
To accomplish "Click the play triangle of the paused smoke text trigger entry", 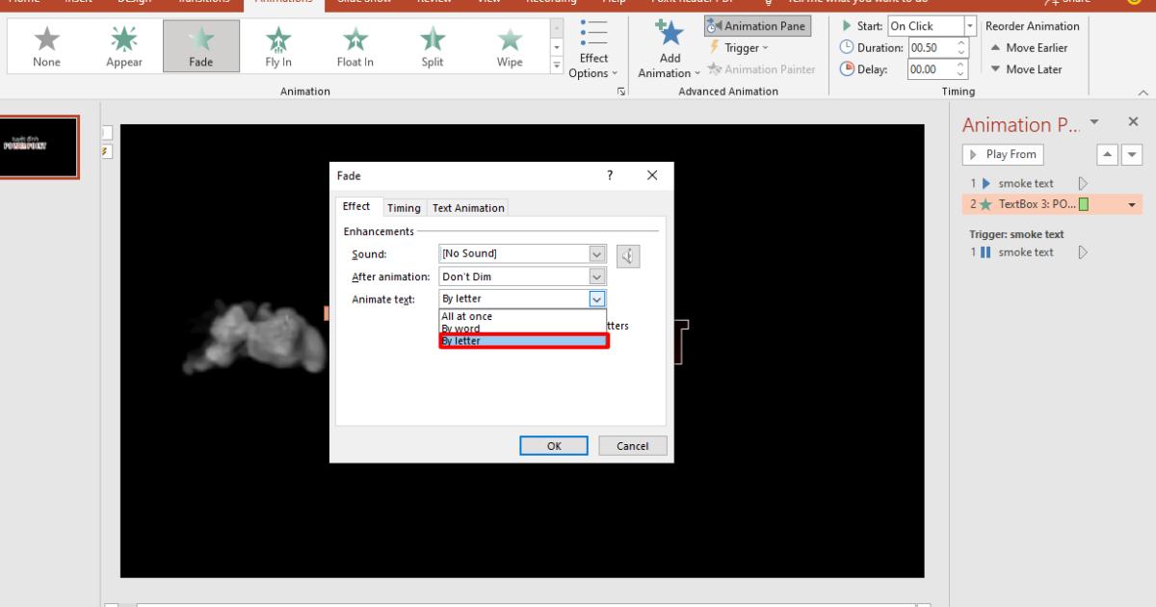I will coord(1084,252).
